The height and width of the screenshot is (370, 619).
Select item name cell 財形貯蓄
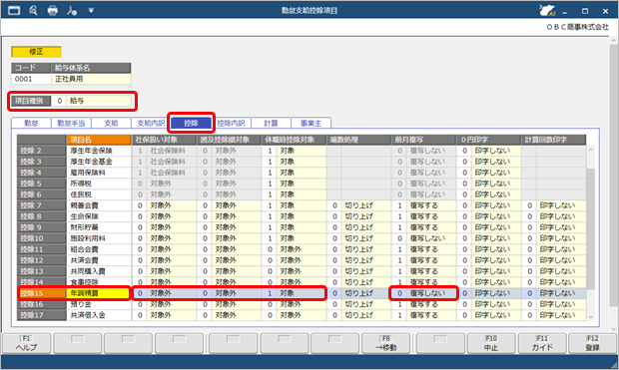coord(99,227)
